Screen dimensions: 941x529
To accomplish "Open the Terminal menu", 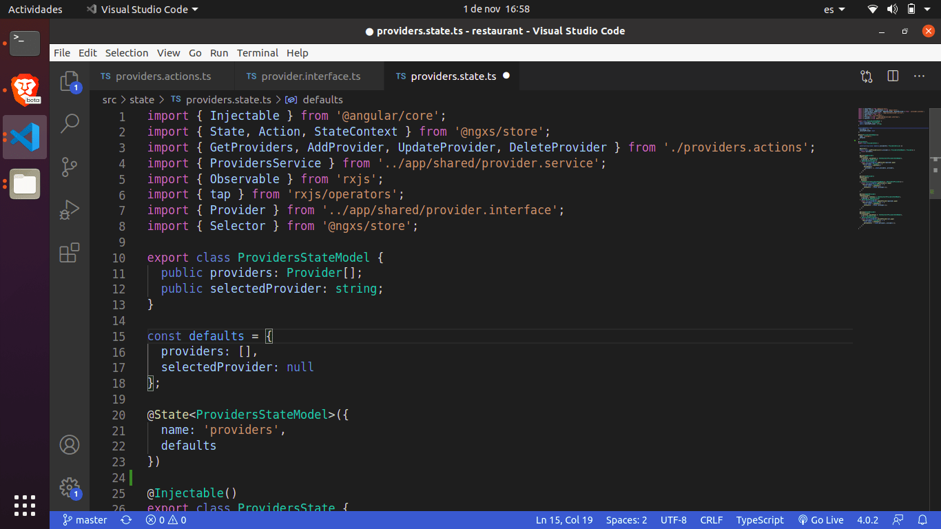I will point(257,53).
